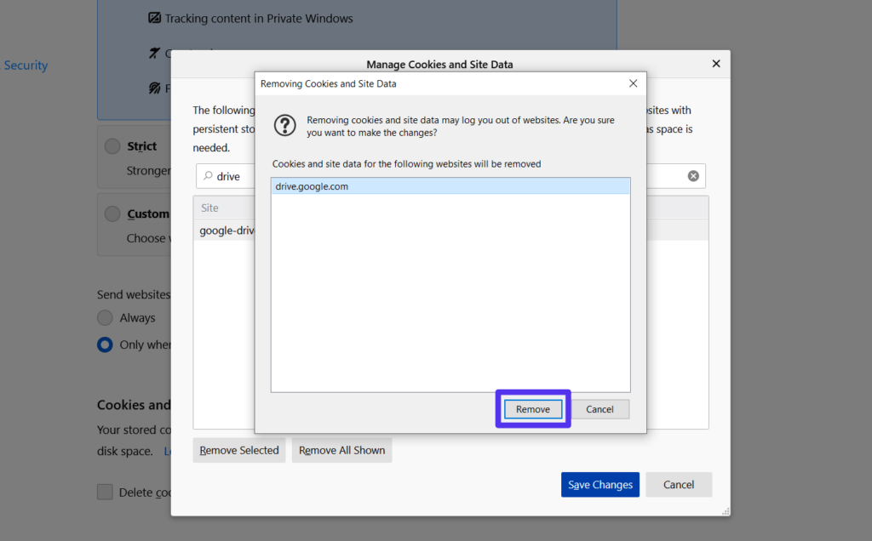Viewport: 872px width, 541px height.
Task: Select the Strict tracking protection radio button
Action: pos(112,145)
